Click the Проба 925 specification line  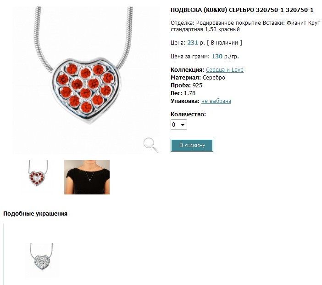(187, 85)
